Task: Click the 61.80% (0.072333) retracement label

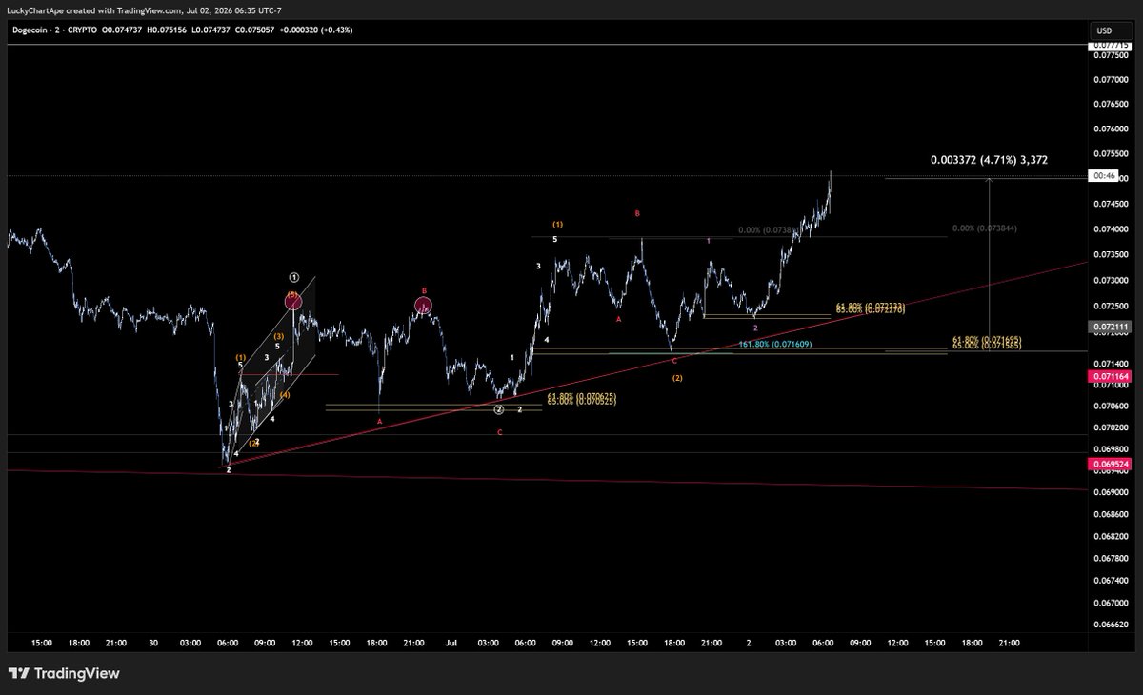Action: pyautogui.click(x=870, y=307)
